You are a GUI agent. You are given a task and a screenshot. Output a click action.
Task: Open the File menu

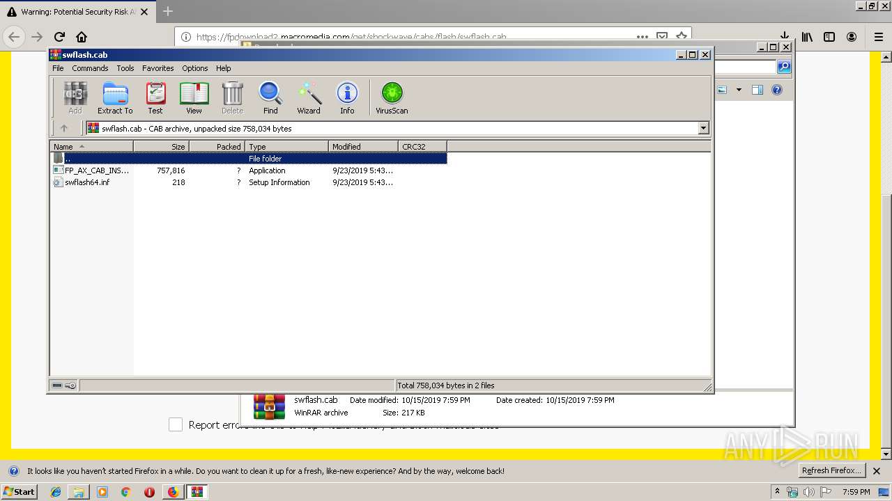[x=58, y=68]
